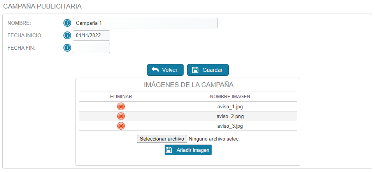Select the aviso_2.png row name
The image size is (375, 172).
[x=230, y=116]
